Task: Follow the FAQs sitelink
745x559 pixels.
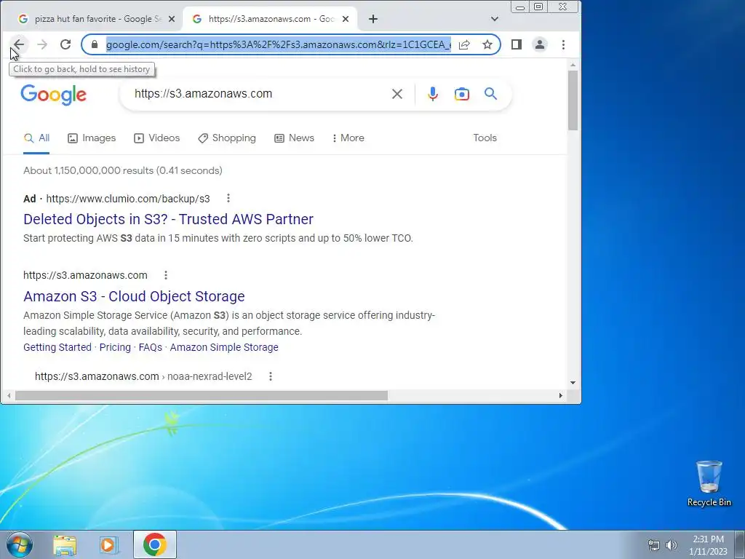Action: [x=150, y=347]
